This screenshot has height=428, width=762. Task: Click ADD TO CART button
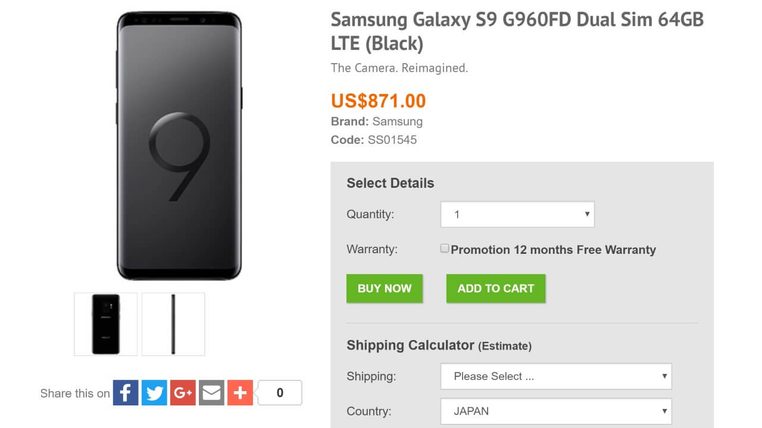pos(495,288)
